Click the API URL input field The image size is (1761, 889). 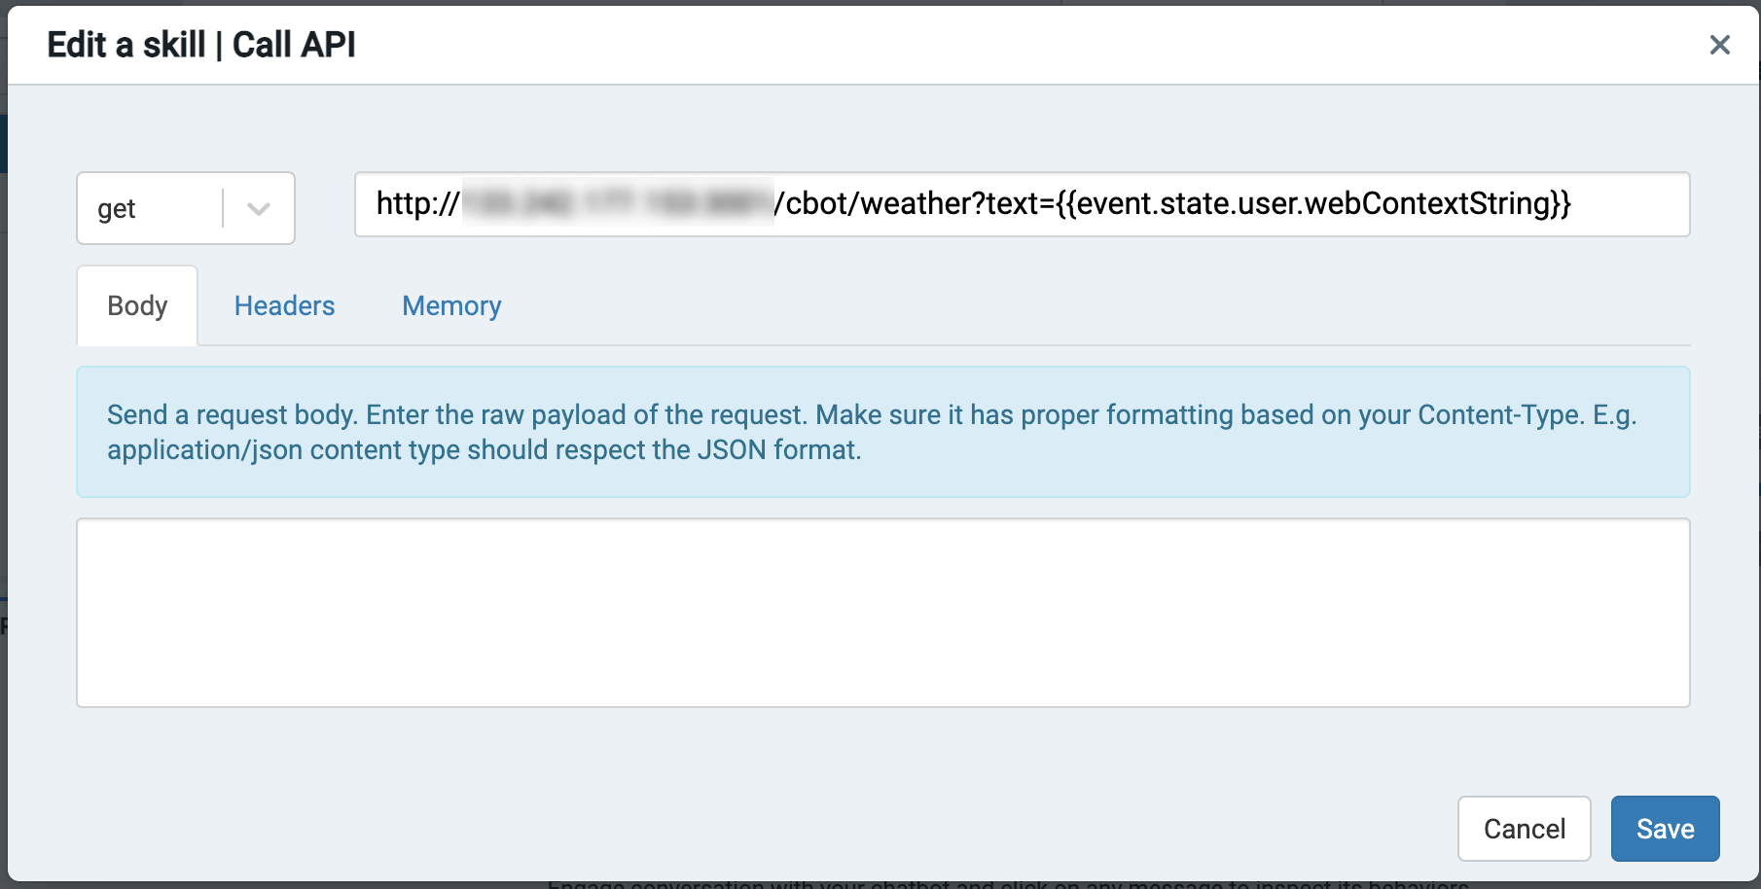[x=1022, y=205]
